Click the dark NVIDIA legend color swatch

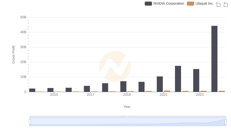click(148, 3)
